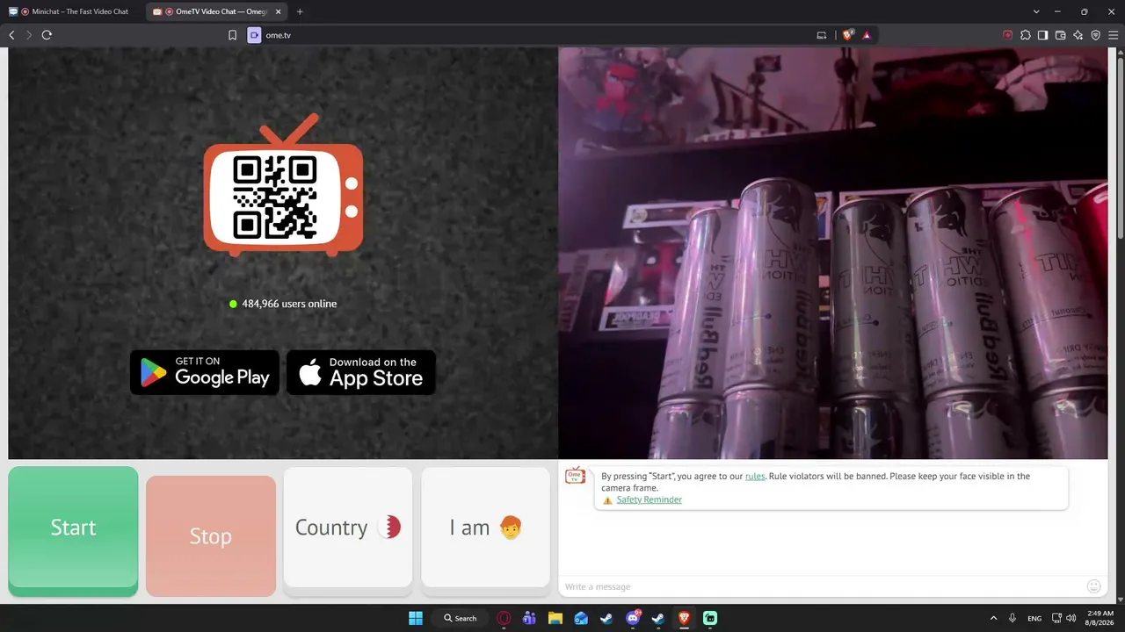
Task: Click the red recording extension icon
Action: pos(1007,35)
